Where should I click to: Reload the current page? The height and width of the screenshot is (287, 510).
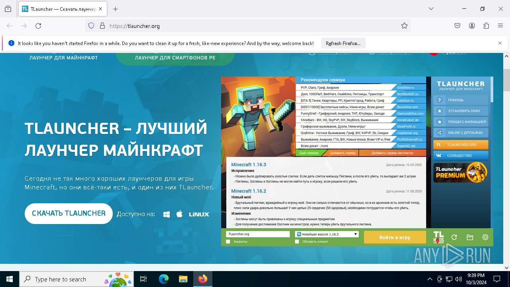pos(38,26)
